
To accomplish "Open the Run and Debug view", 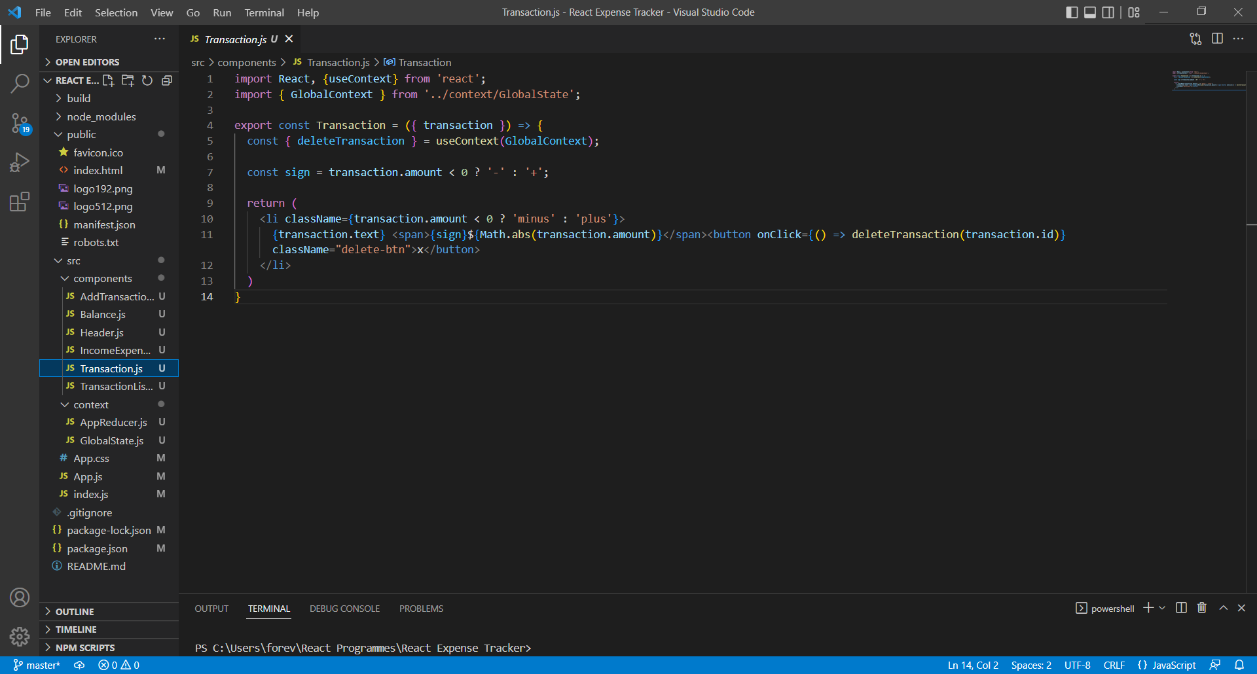I will (x=20, y=162).
